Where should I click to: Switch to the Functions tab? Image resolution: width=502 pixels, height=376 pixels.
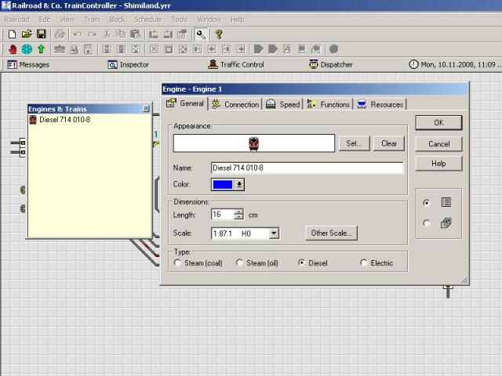tap(329, 104)
